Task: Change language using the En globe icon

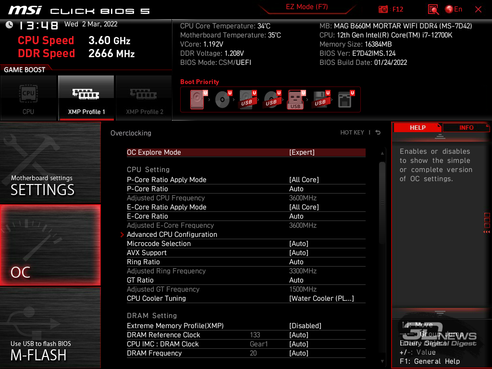Action: point(454,9)
